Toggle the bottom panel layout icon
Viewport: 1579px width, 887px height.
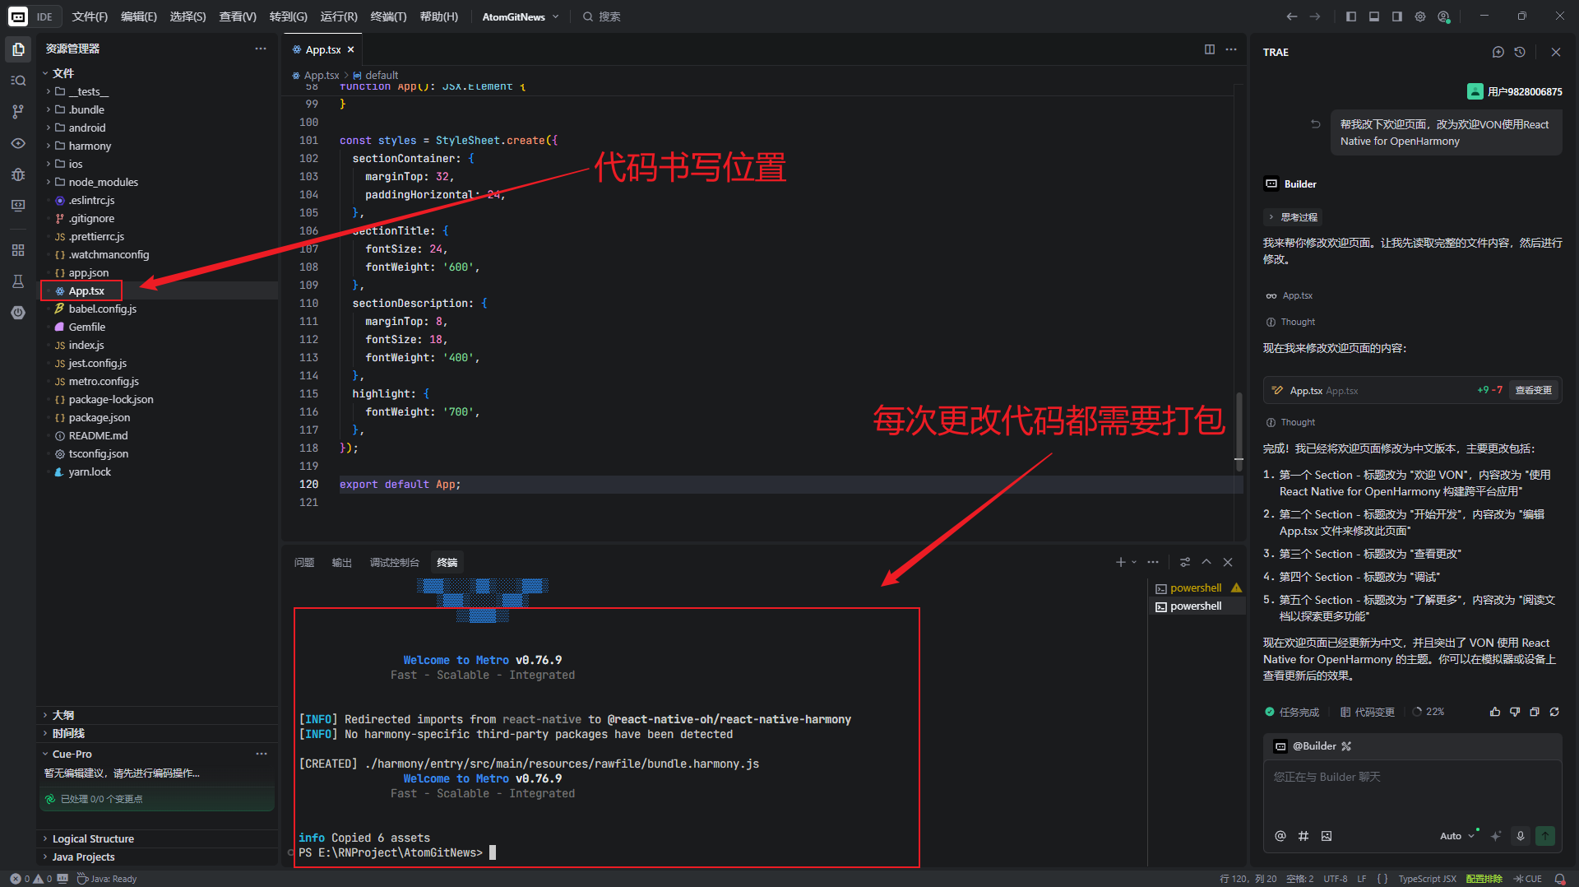click(x=1374, y=16)
